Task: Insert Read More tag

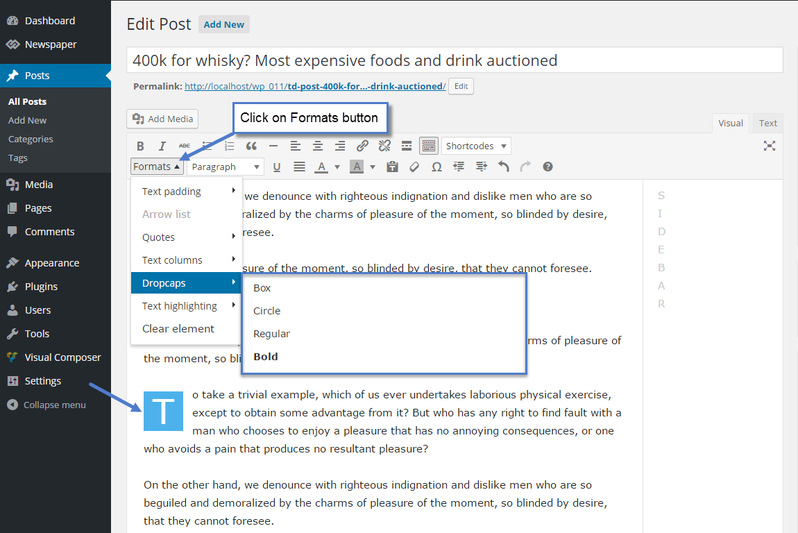Action: point(407,146)
